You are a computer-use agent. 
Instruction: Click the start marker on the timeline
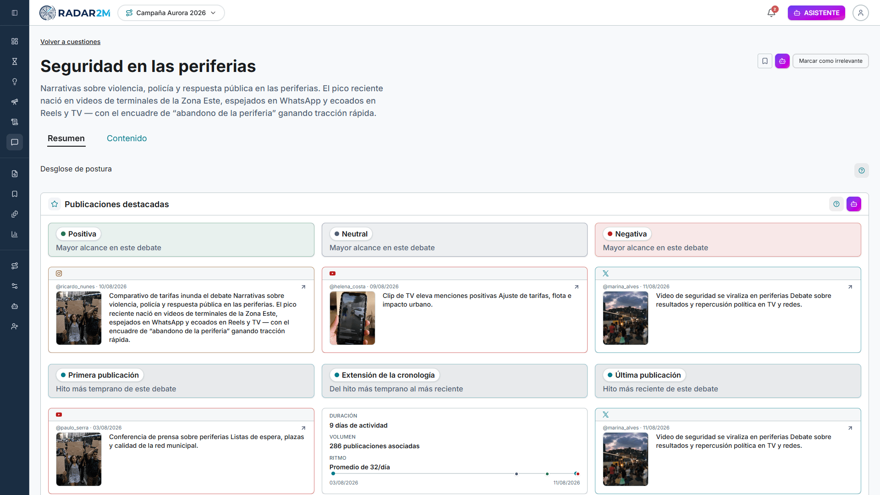[x=333, y=473]
